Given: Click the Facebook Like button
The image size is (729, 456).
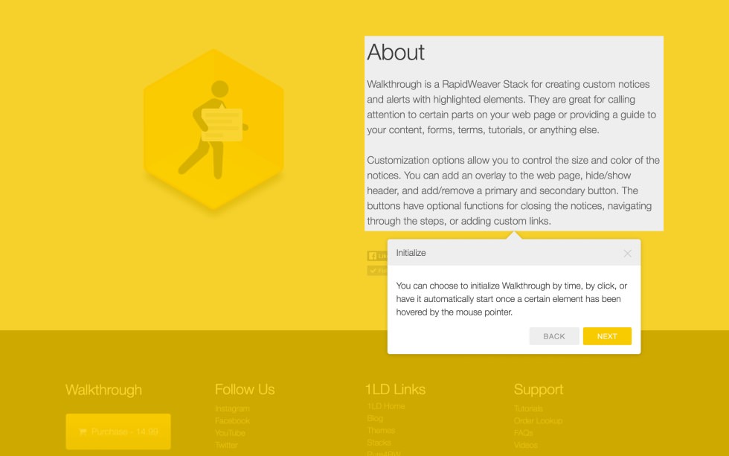Looking at the screenshot, I should [377, 256].
